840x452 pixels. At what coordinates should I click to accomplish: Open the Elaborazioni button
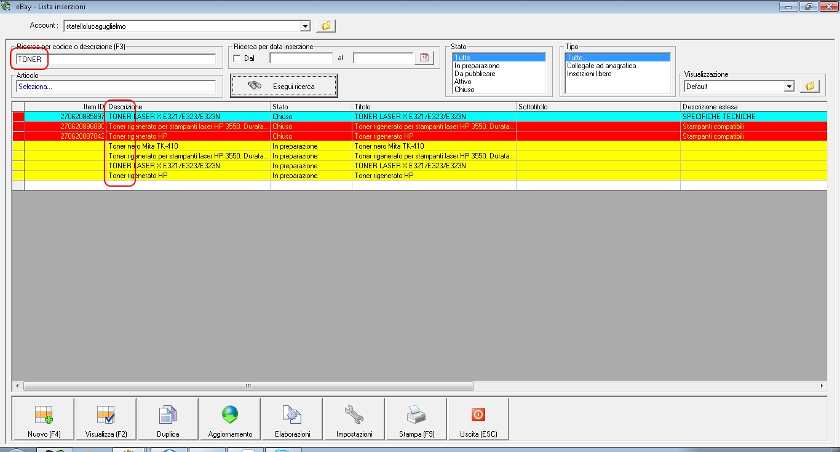pos(293,419)
